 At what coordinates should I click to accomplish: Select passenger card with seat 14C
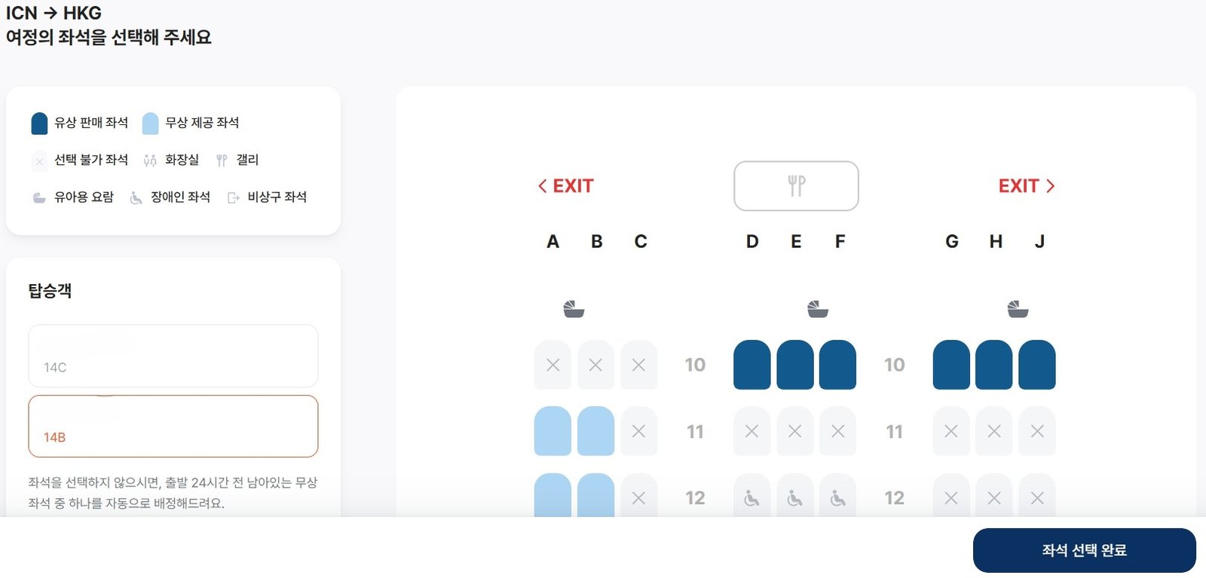point(173,356)
